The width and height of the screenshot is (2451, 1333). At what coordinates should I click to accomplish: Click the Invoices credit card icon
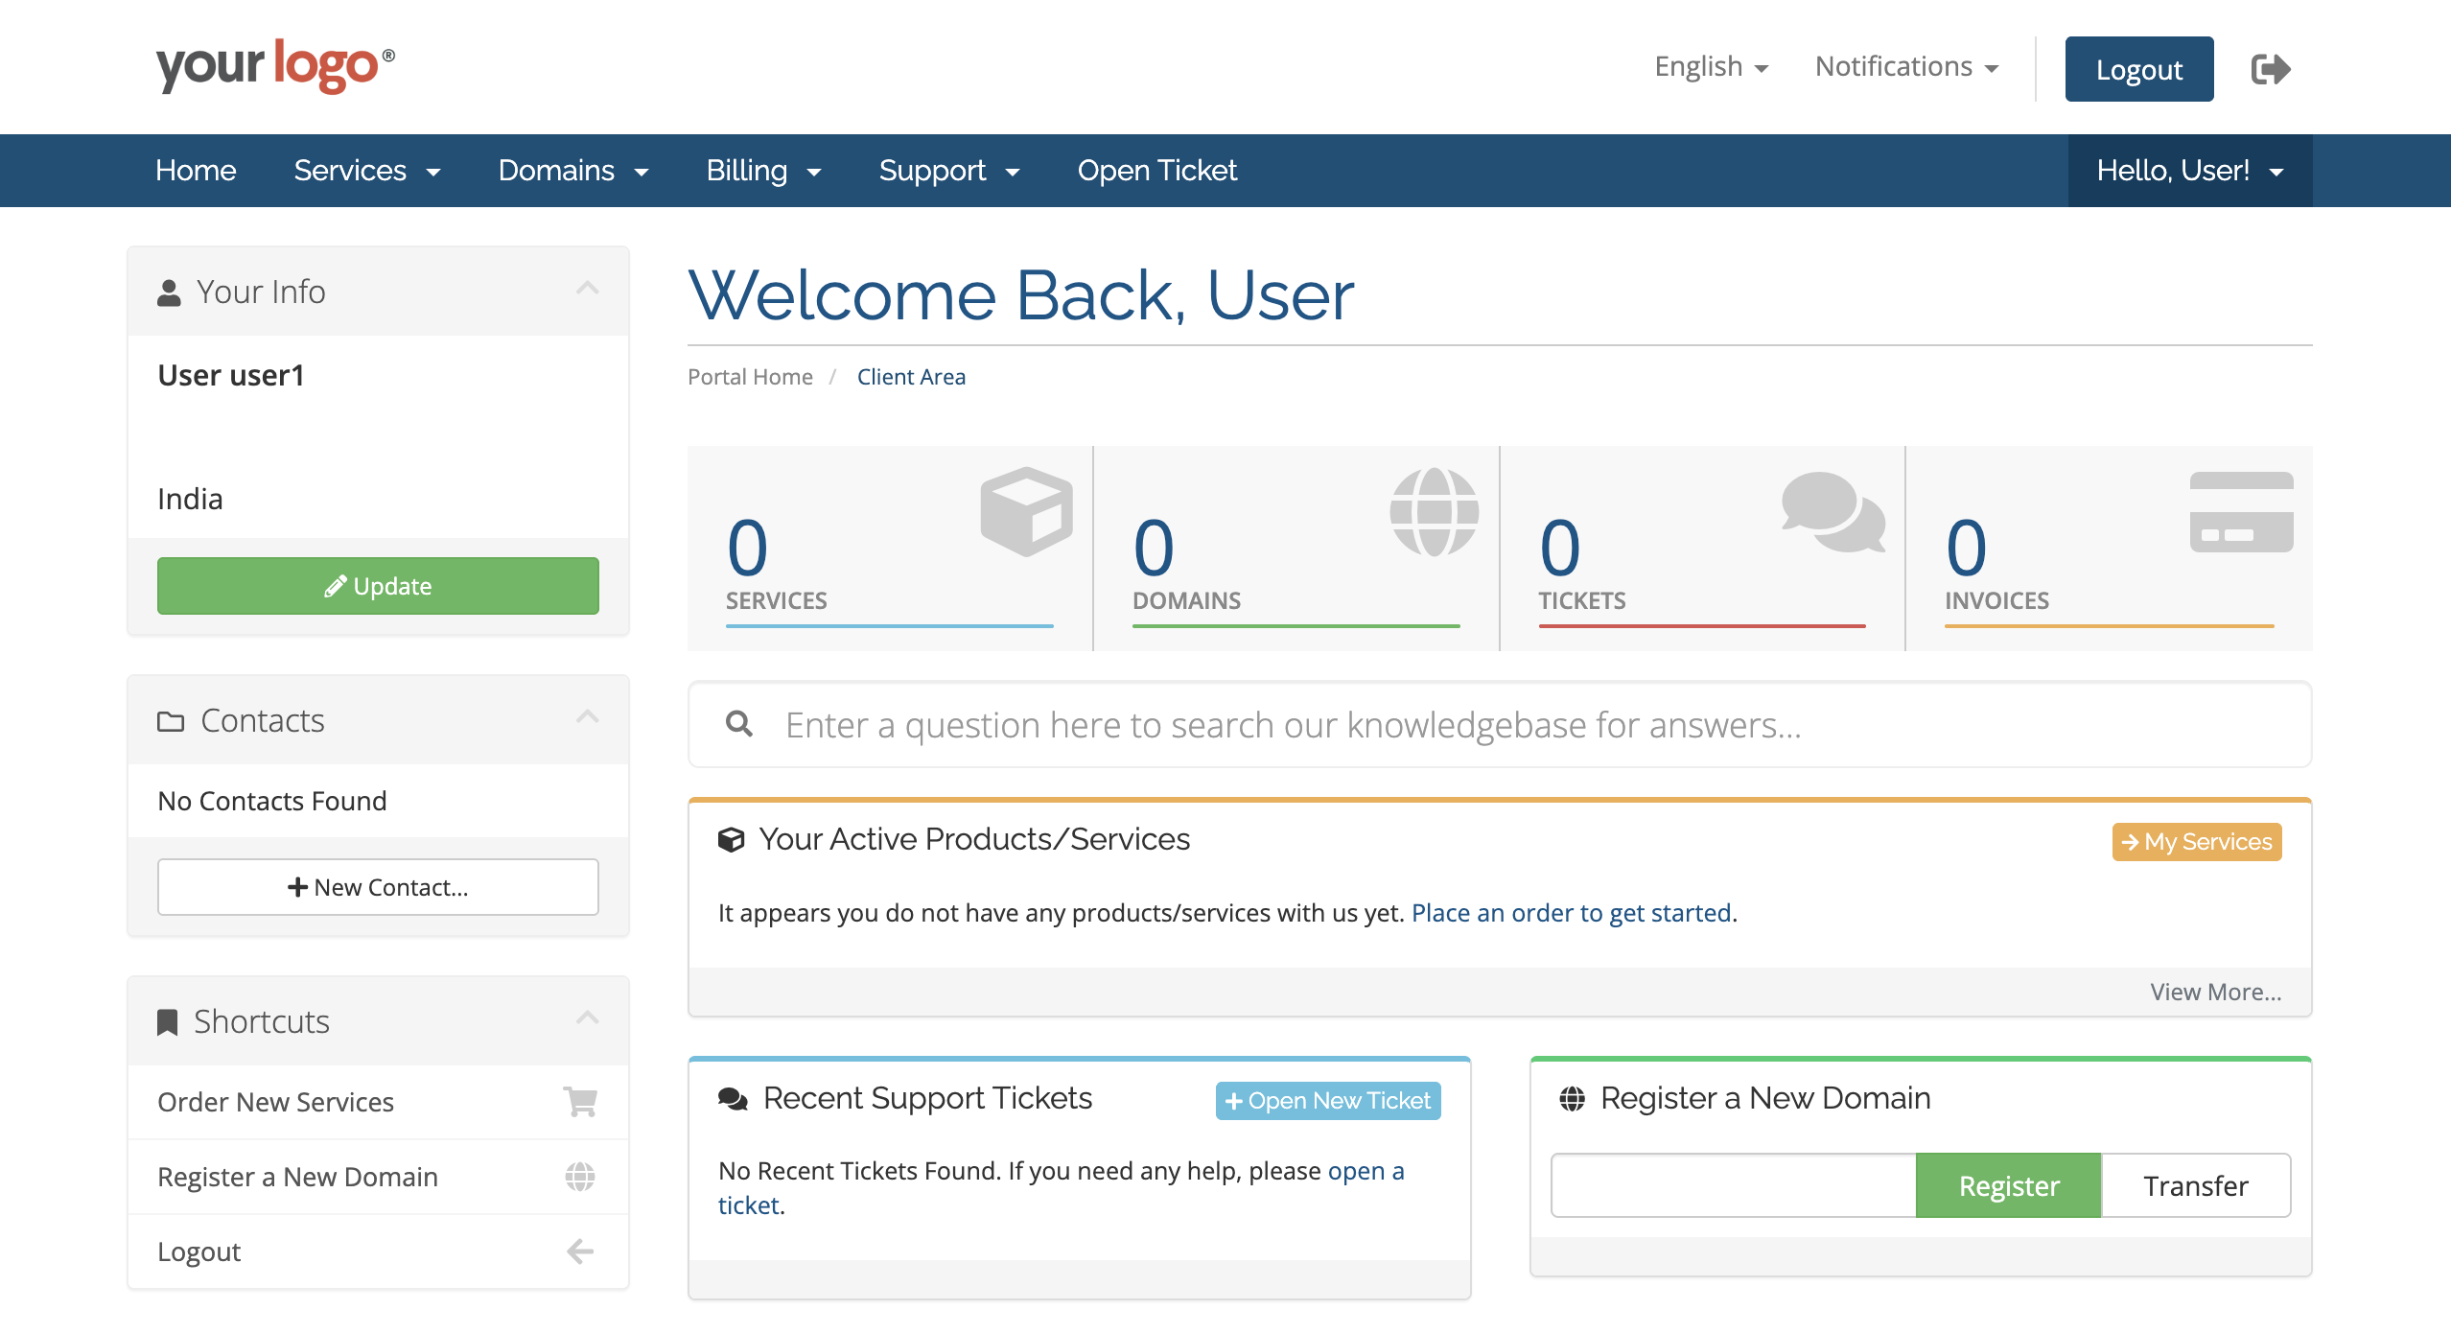point(2240,511)
